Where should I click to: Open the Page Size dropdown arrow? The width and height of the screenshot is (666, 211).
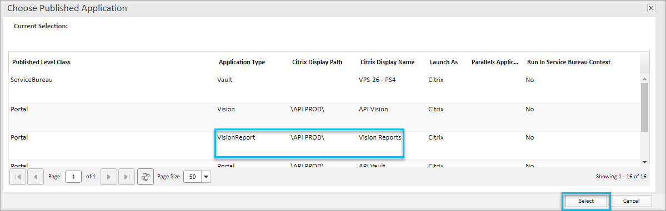(x=207, y=177)
